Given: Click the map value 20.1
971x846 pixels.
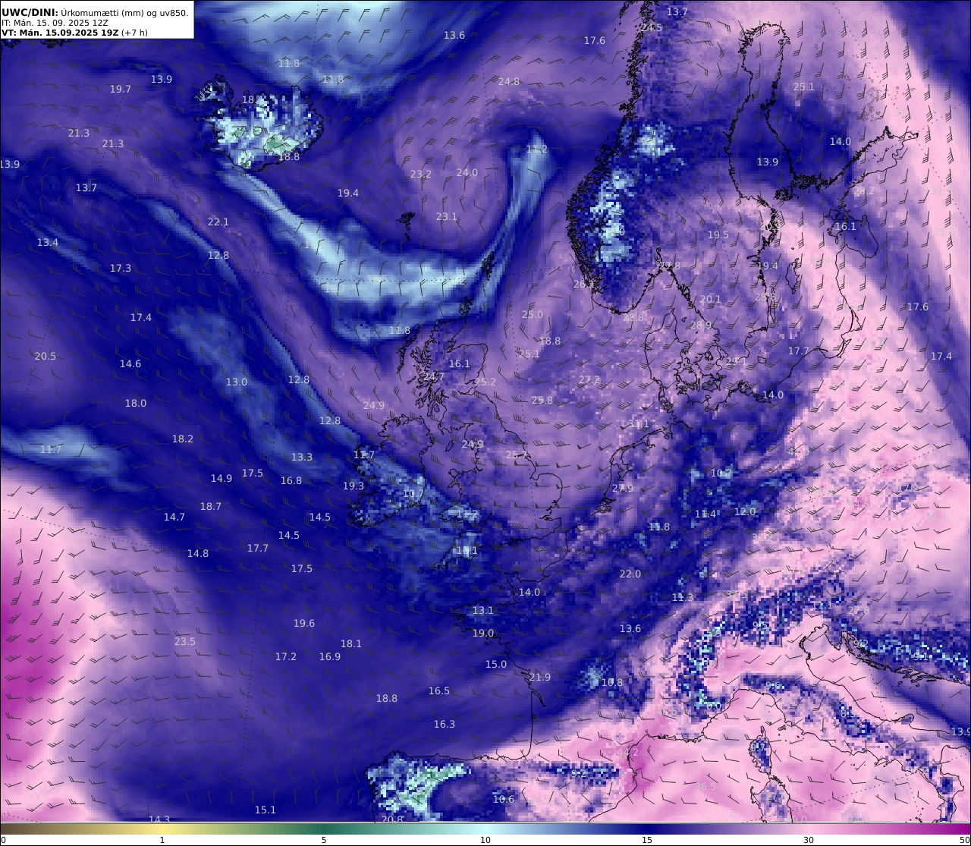Looking at the screenshot, I should tap(711, 300).
